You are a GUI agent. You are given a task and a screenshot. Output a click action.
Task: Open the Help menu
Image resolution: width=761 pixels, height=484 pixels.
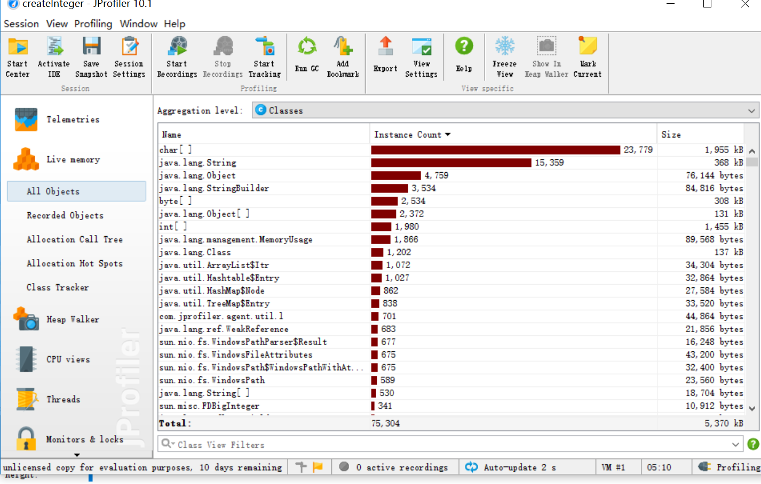pos(175,24)
